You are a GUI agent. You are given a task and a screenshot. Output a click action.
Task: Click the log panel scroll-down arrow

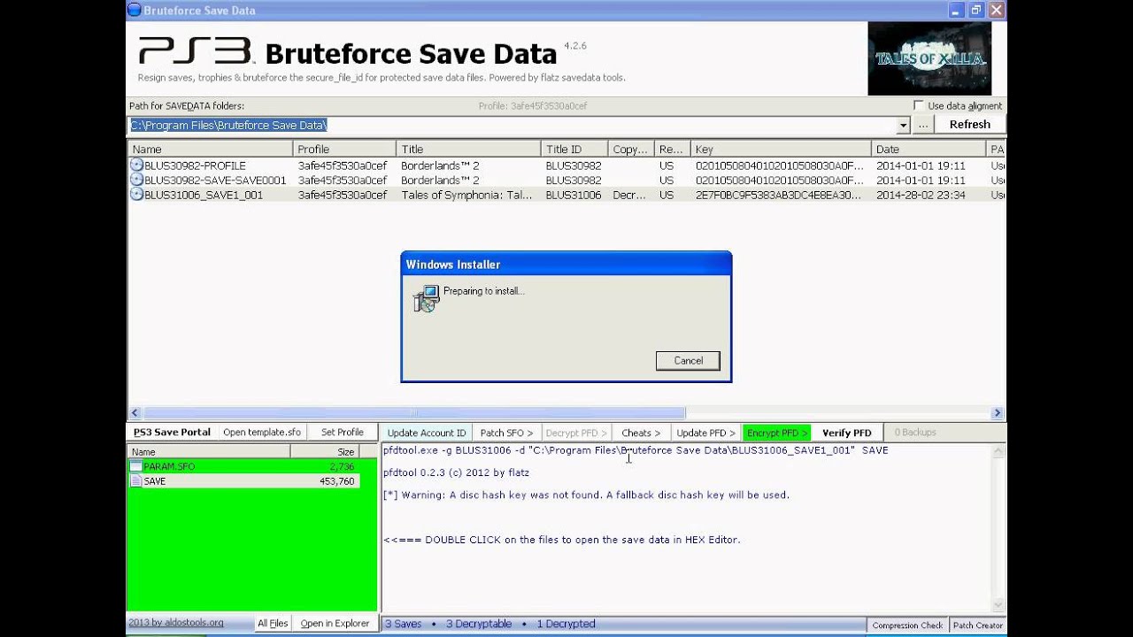click(998, 605)
